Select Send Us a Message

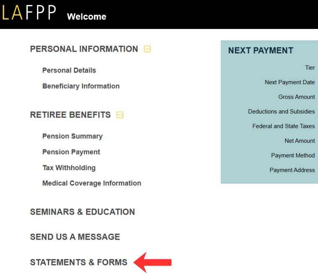[75, 237]
